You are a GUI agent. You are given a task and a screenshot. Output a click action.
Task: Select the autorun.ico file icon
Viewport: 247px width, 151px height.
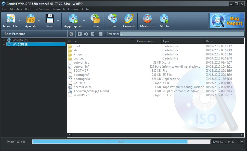[x=70, y=63]
